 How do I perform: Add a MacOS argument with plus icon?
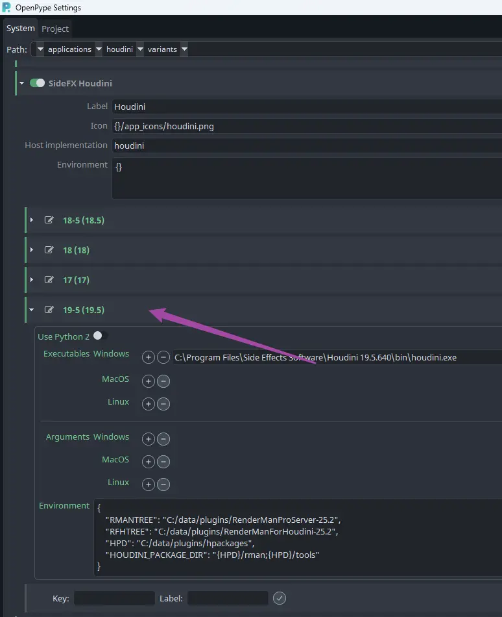148,462
